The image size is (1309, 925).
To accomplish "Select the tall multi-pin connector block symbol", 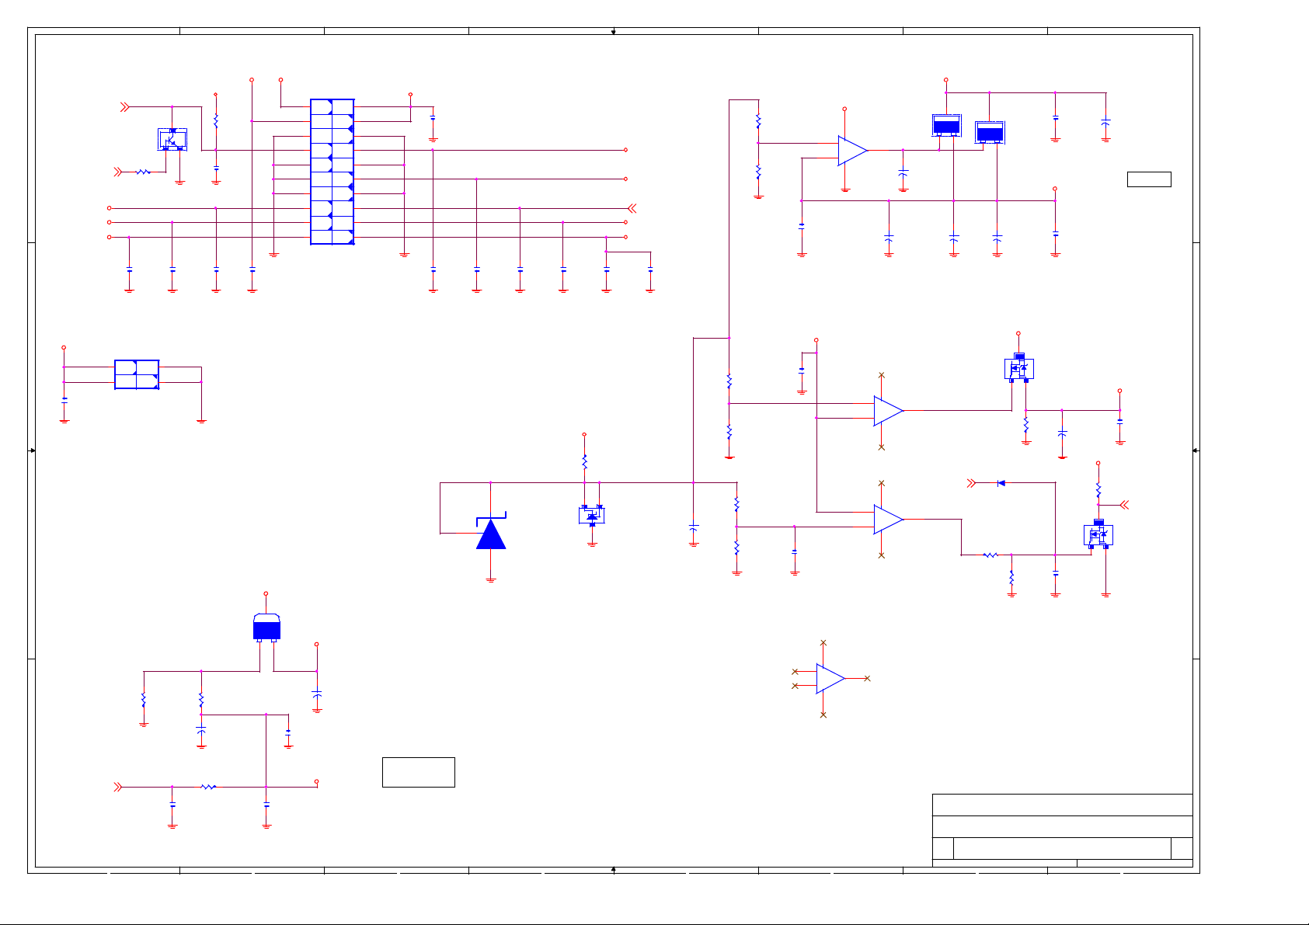I will coord(332,172).
